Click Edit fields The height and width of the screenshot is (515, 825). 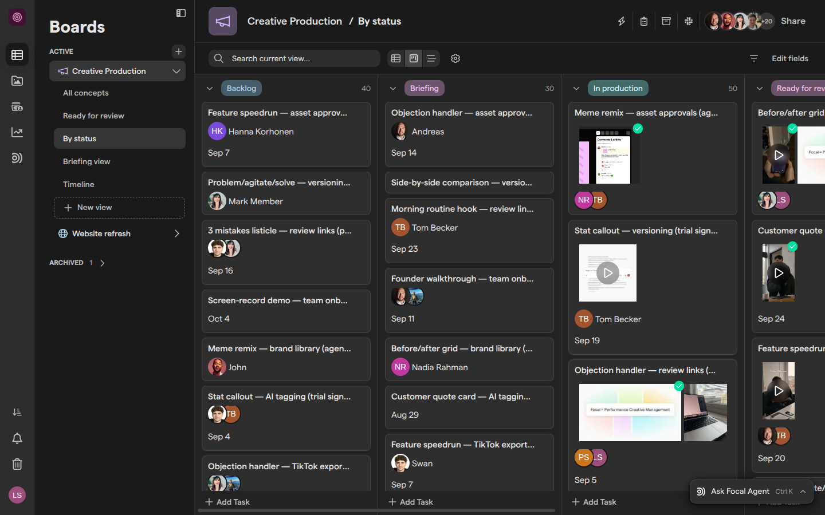(790, 58)
